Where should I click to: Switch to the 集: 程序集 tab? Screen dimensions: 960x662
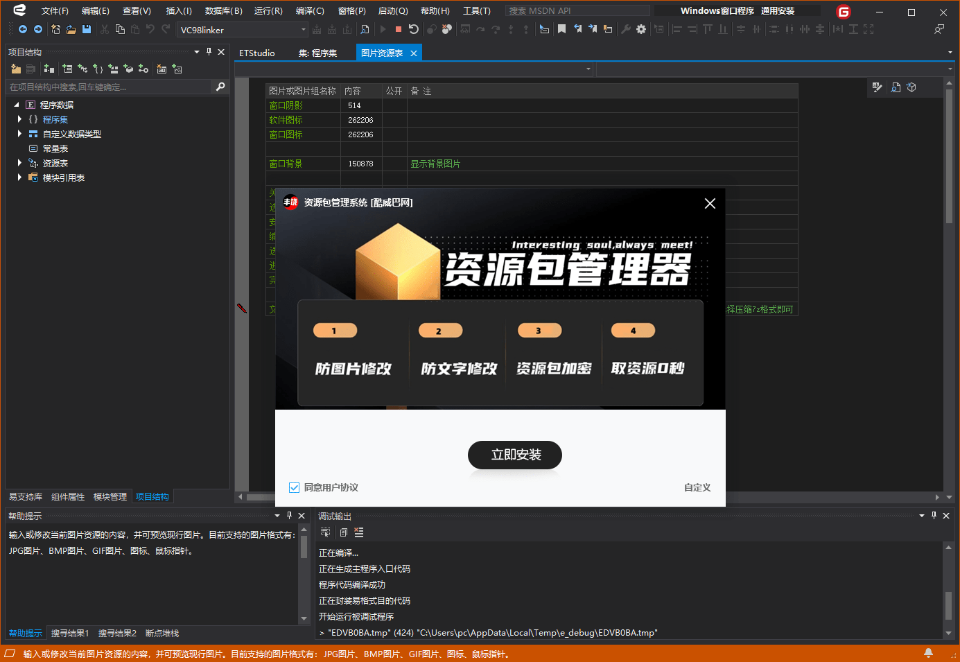coord(318,53)
